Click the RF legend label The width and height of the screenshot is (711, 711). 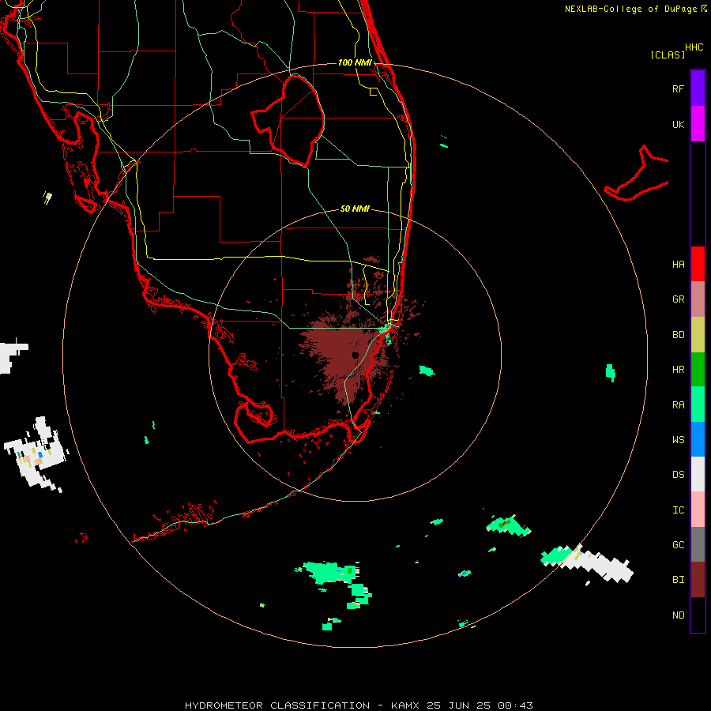pyautogui.click(x=678, y=88)
